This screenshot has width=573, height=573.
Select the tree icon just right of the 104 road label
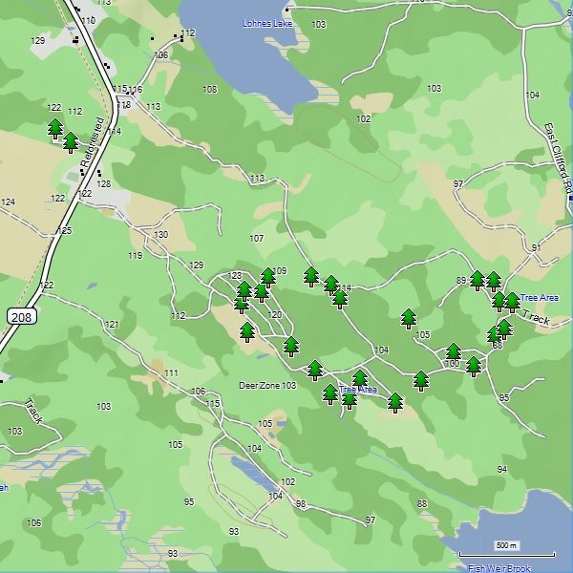click(x=420, y=380)
